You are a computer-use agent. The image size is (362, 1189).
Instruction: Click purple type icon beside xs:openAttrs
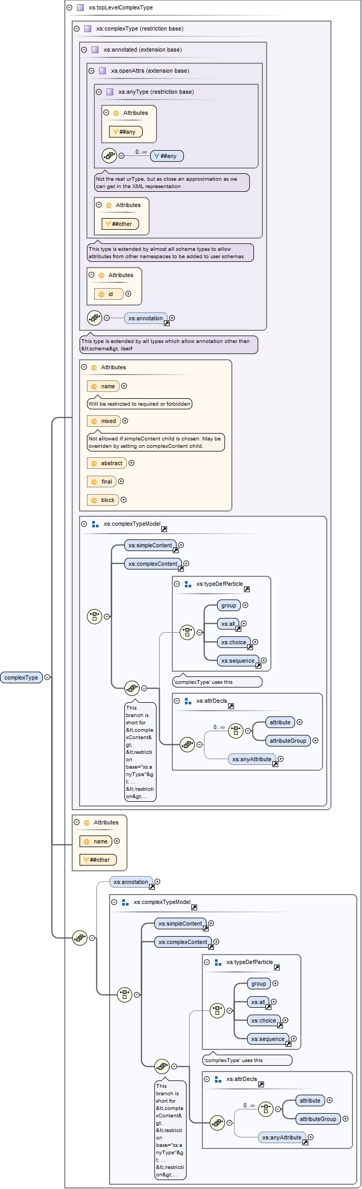tap(103, 71)
